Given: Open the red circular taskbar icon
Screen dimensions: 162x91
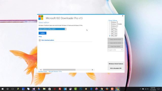Looking at the screenshot, I should 55,89.
